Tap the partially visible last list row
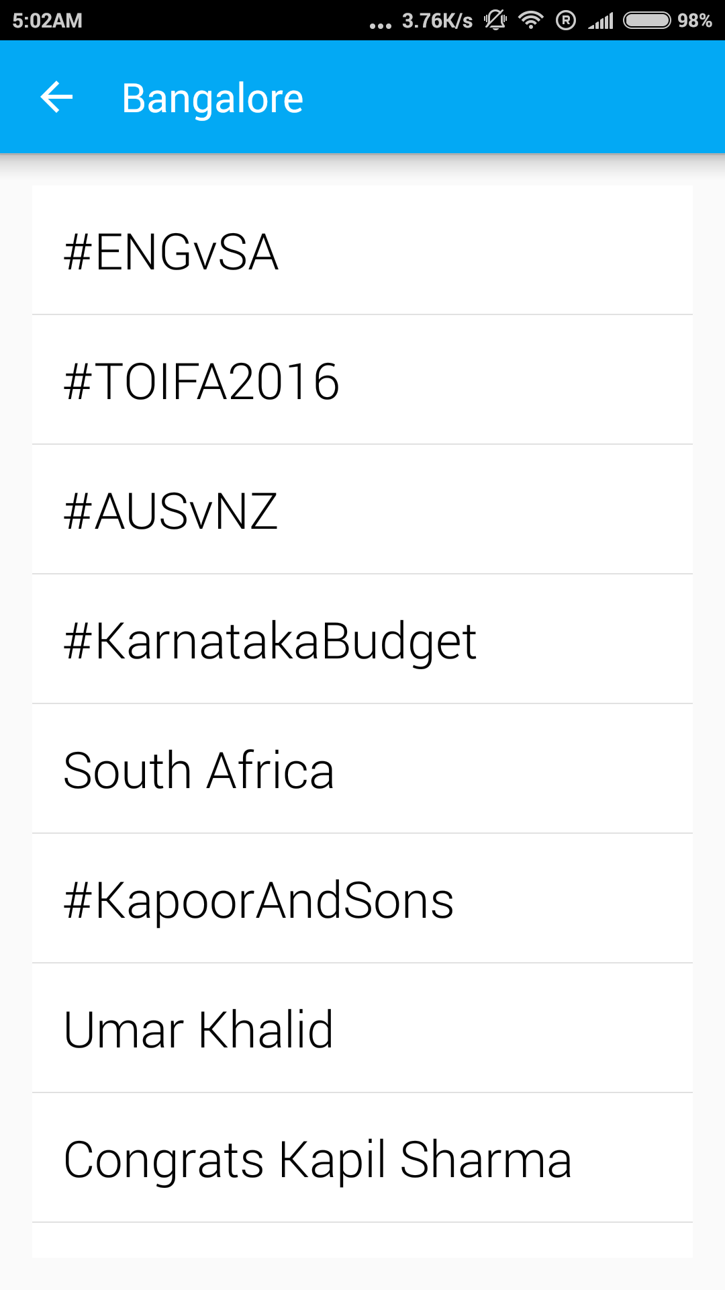This screenshot has width=725, height=1290. [362, 1240]
